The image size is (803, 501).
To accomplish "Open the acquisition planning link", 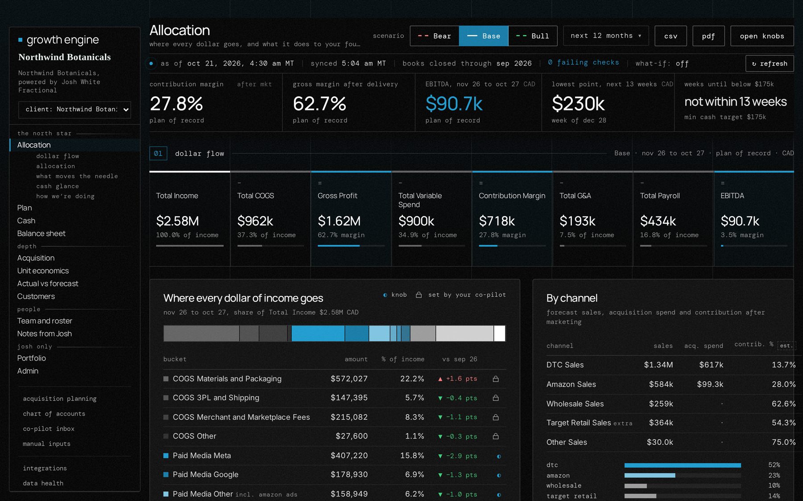I will coord(60,399).
